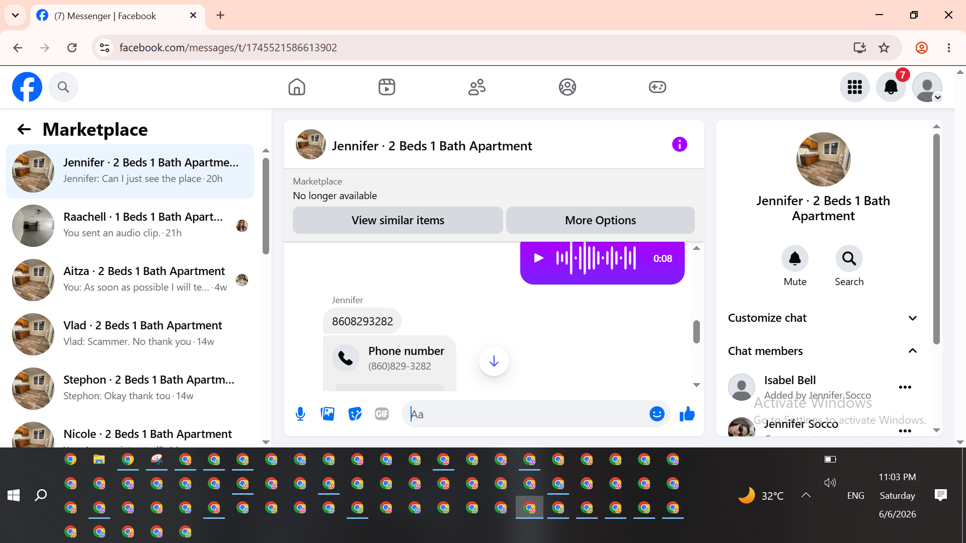Seek within the voice clip waveform
The image size is (966, 543).
point(596,258)
